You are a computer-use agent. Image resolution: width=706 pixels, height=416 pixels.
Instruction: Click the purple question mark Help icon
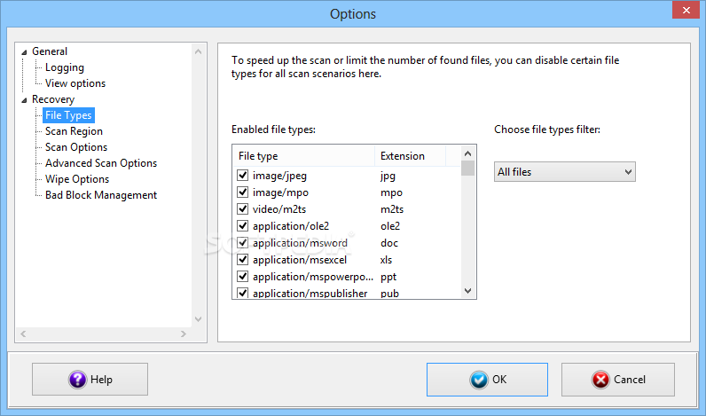click(x=77, y=380)
